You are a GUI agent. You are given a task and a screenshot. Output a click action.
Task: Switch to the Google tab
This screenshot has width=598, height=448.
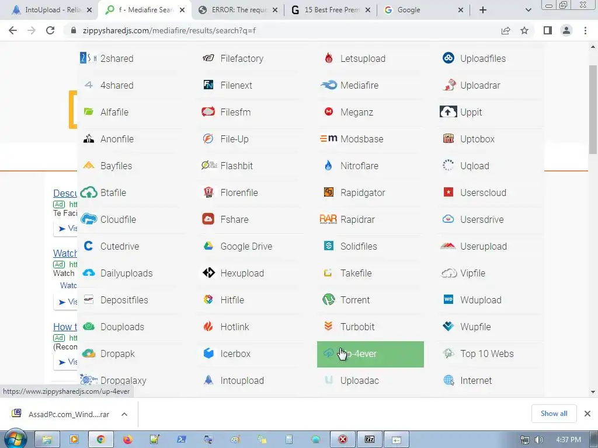click(423, 10)
